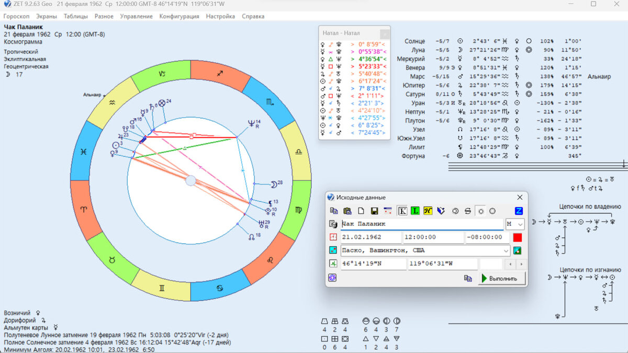Click the Чак Паланик name field

tap(422, 224)
